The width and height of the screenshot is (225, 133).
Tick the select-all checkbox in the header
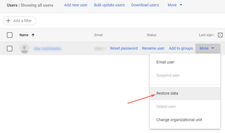[x=10, y=35]
